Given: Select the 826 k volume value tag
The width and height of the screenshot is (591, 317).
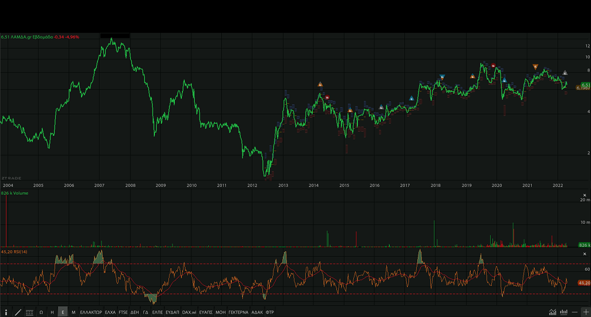Looking at the screenshot, I should [x=585, y=245].
